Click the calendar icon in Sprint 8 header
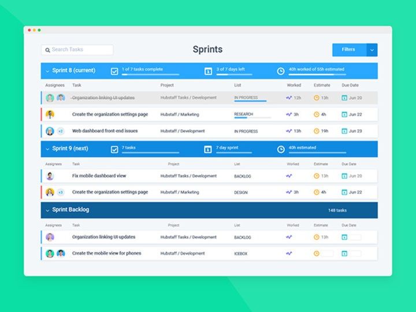416x312 pixels. pos(208,72)
